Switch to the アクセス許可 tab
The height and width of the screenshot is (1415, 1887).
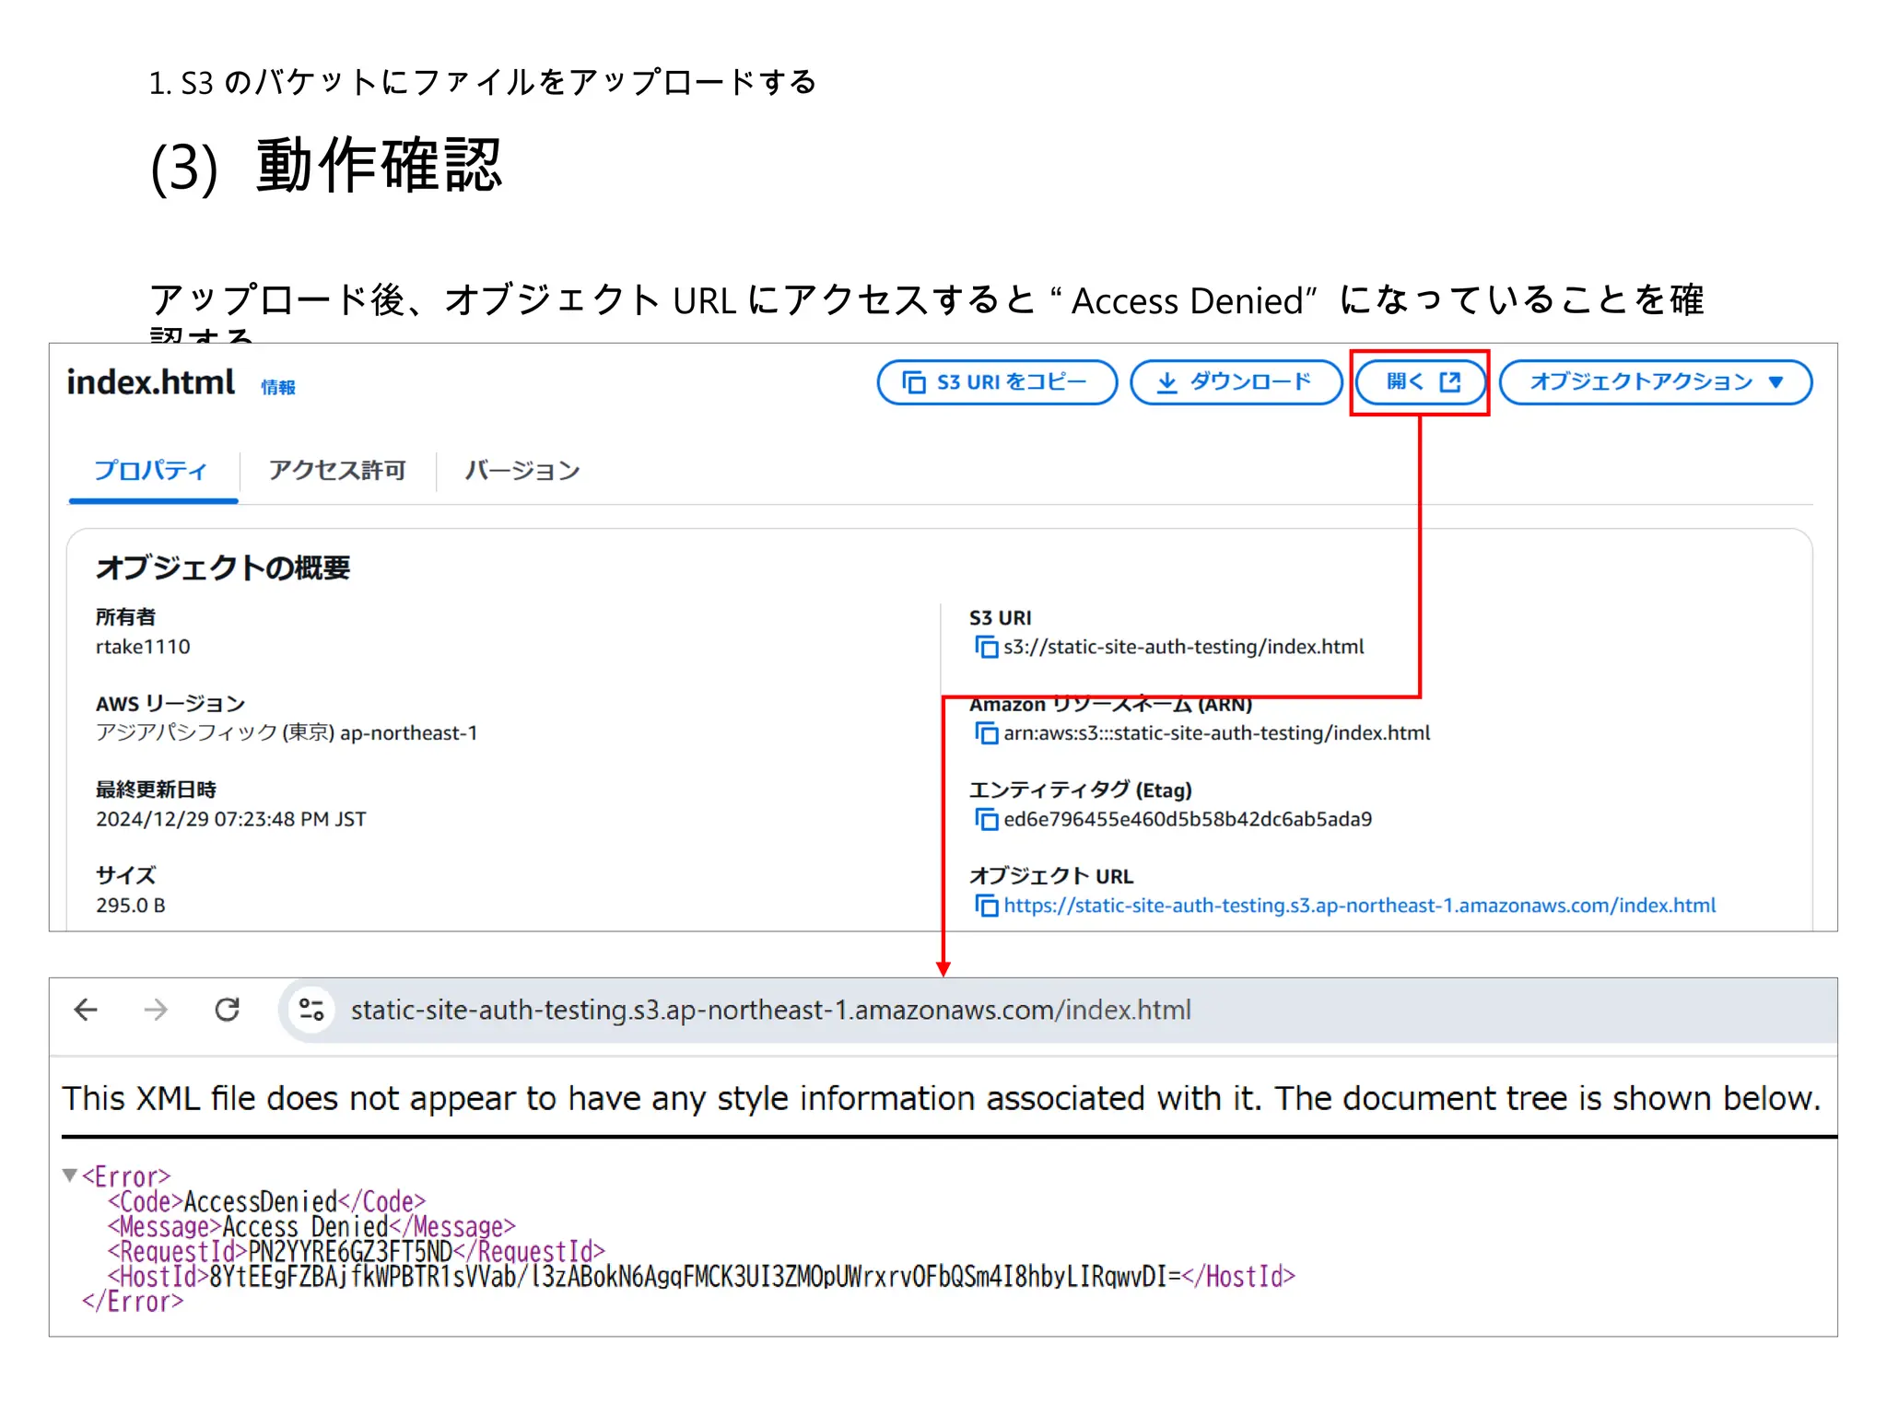coord(337,471)
